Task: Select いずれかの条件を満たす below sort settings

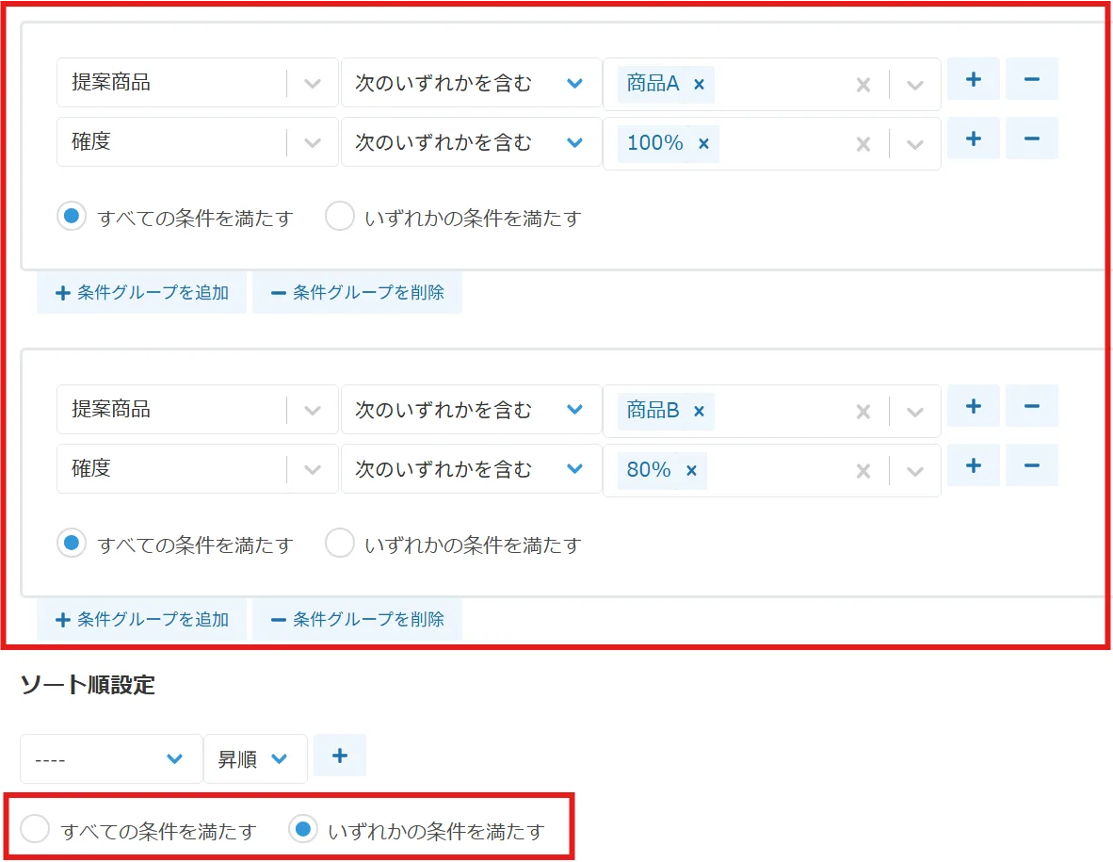Action: pyautogui.click(x=303, y=829)
